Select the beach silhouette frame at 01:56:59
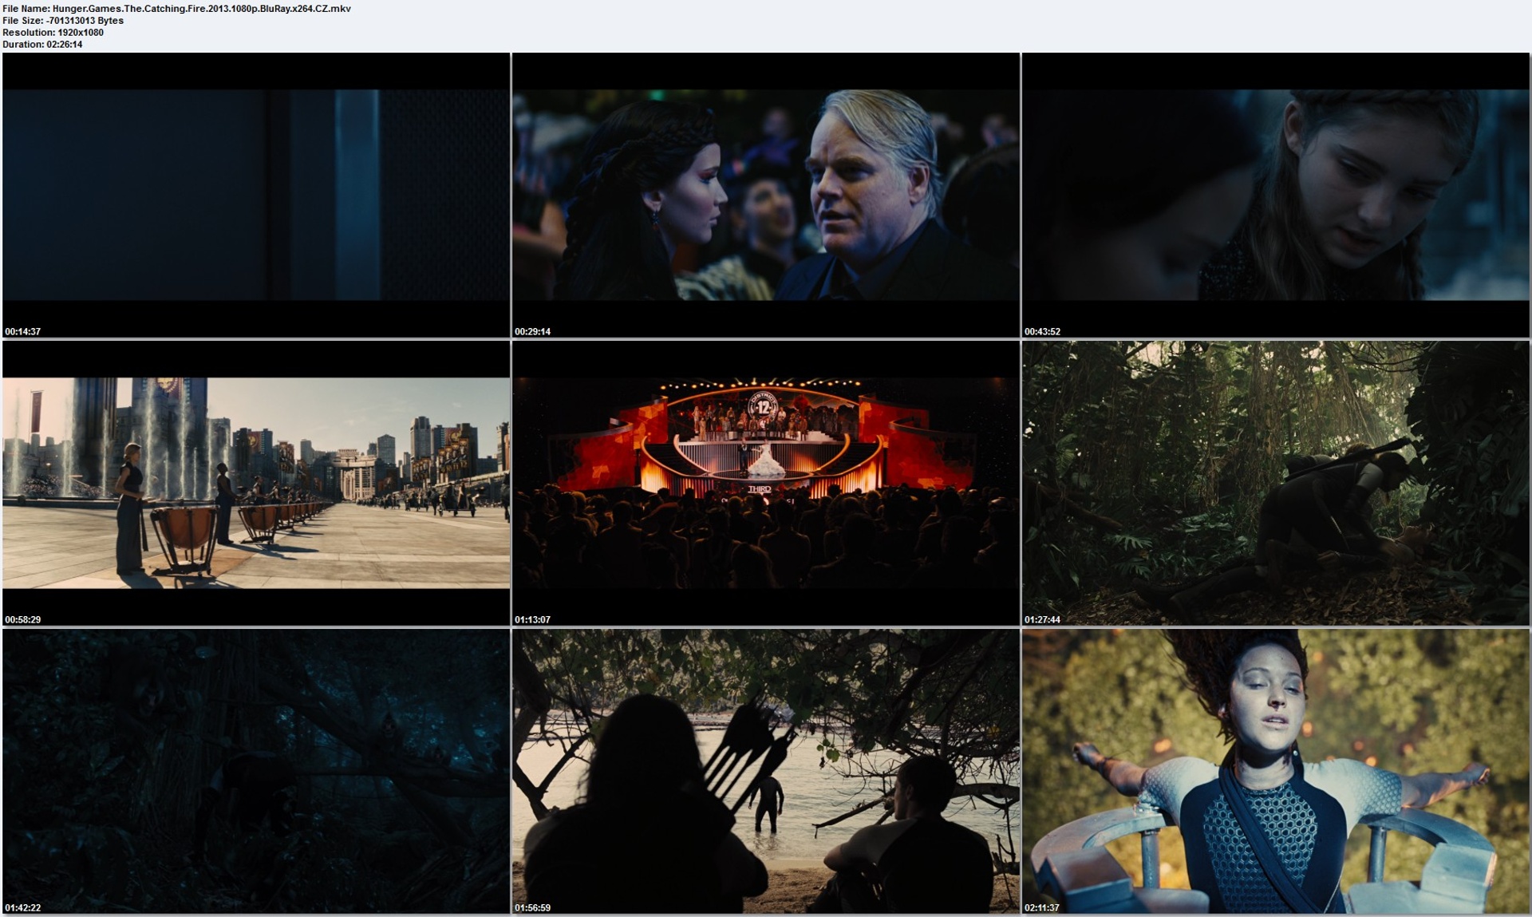The width and height of the screenshot is (1532, 917). point(765,771)
